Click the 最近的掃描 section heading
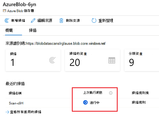 15,84
